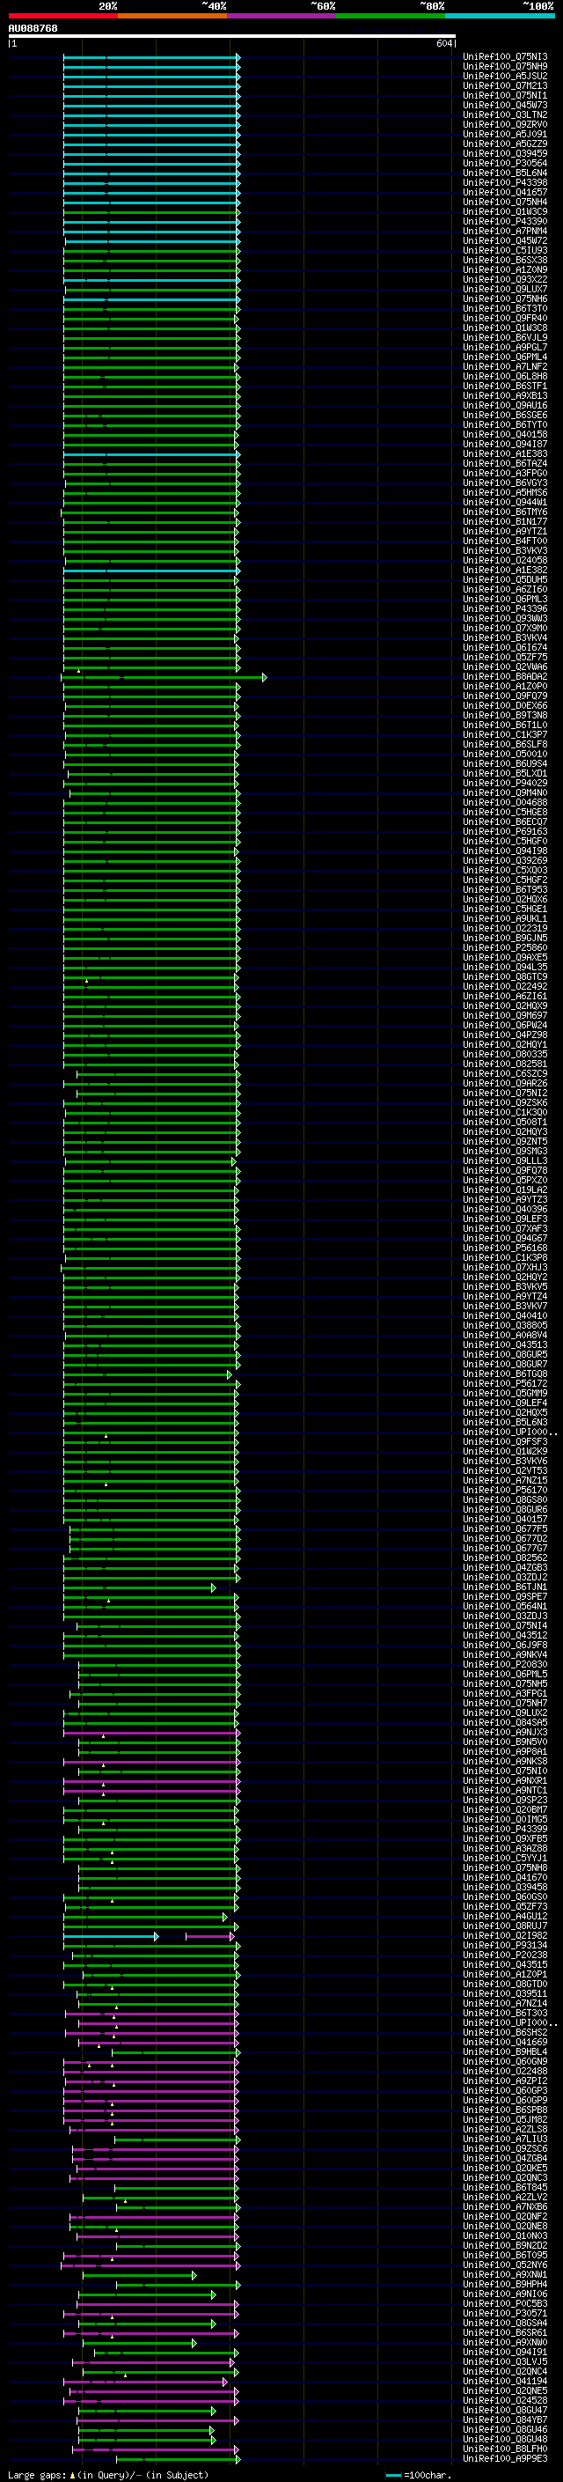Click the purple ~60% identity legend bar
563x2482 pixels.
click(x=282, y=16)
